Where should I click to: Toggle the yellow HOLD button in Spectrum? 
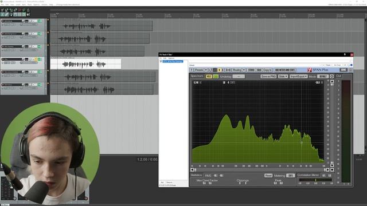click(209, 76)
